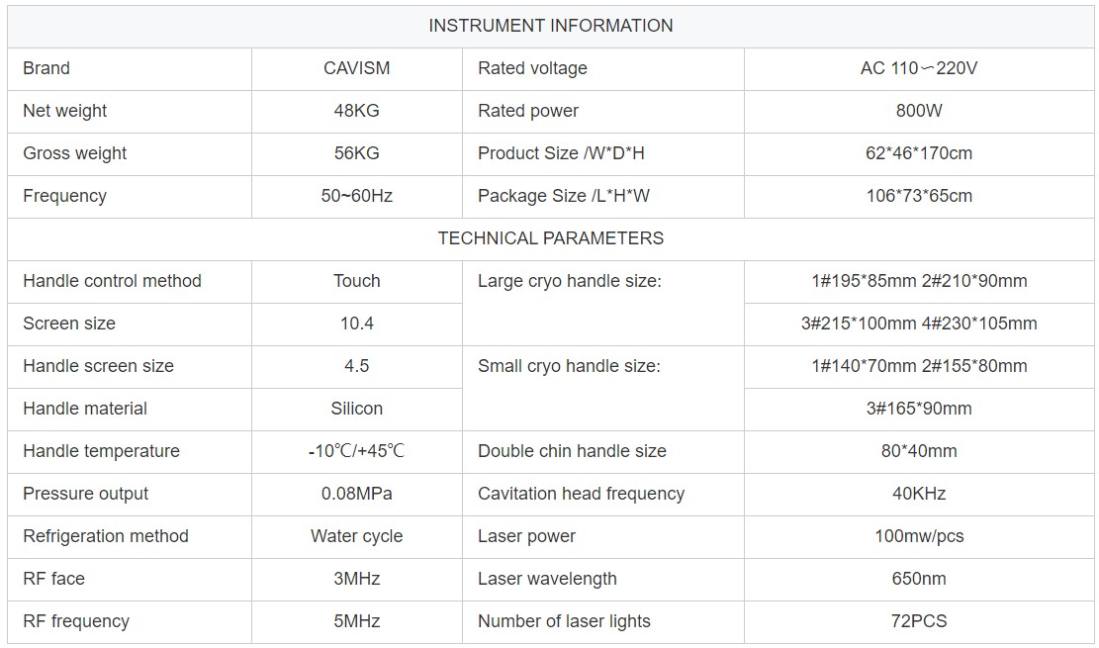Click the INSTRUMENT INFORMATION header
The height and width of the screenshot is (648, 1099).
550,26
